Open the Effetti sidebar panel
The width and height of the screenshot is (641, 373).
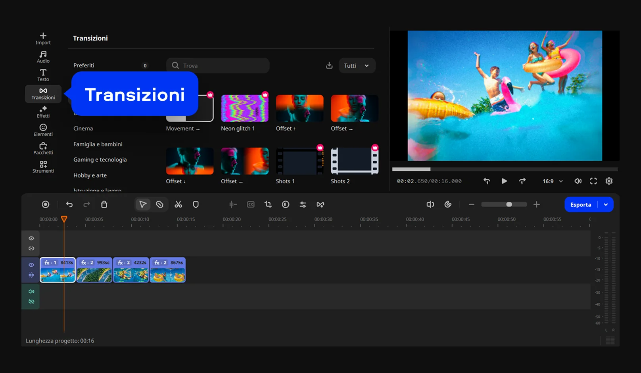pos(43,112)
